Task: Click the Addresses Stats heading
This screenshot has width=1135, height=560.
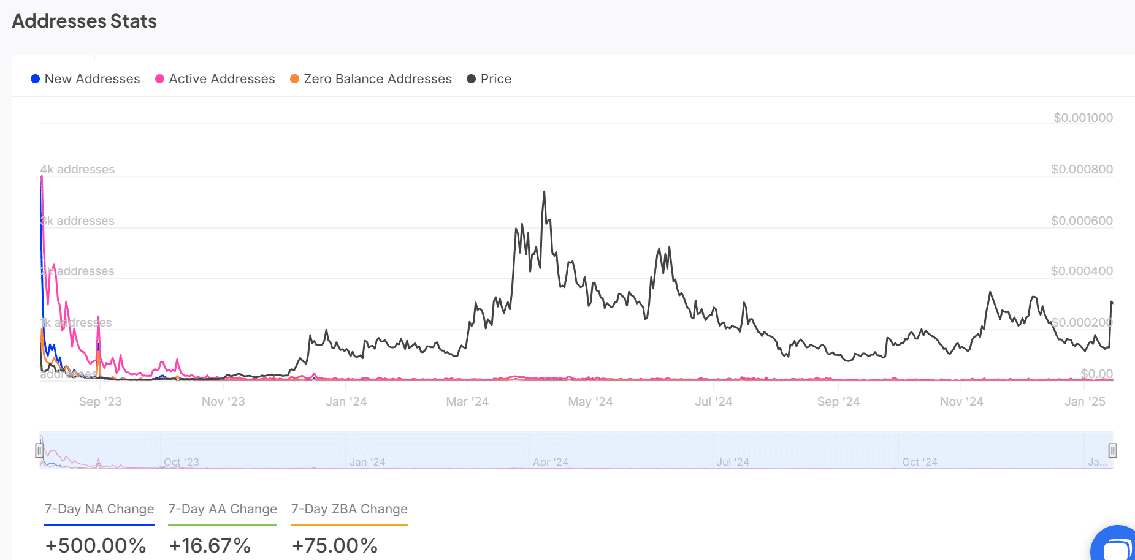Action: point(85,21)
